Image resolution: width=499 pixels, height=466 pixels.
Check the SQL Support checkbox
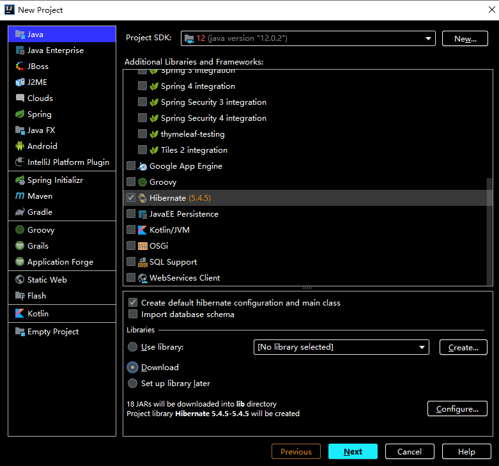coord(131,261)
